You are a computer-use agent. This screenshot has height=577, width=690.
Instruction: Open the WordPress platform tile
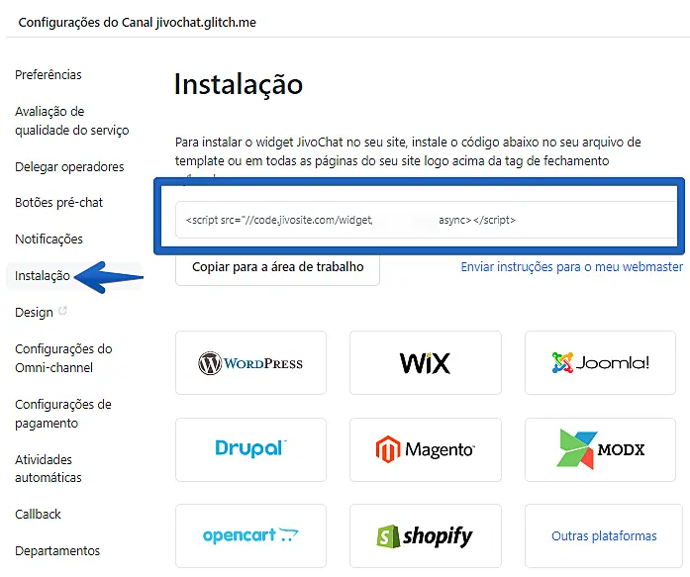[x=250, y=362]
